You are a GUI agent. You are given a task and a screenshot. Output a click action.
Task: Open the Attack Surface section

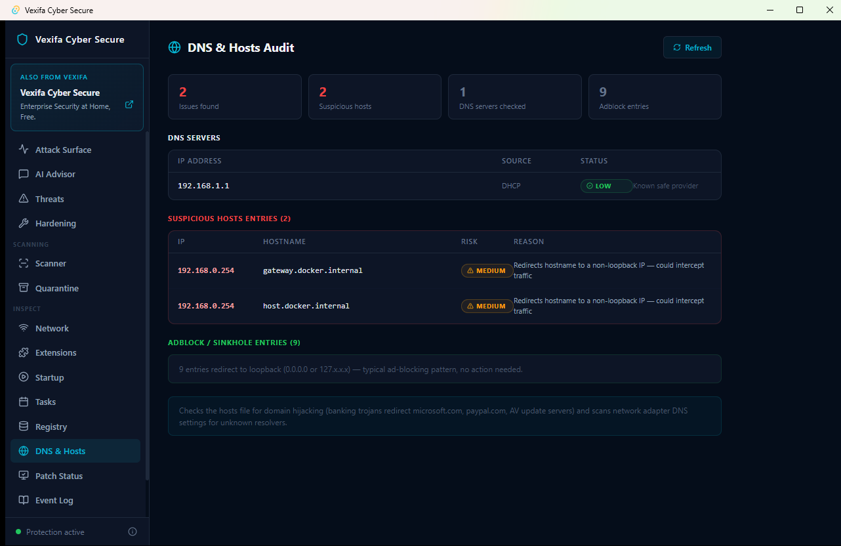[x=75, y=150]
